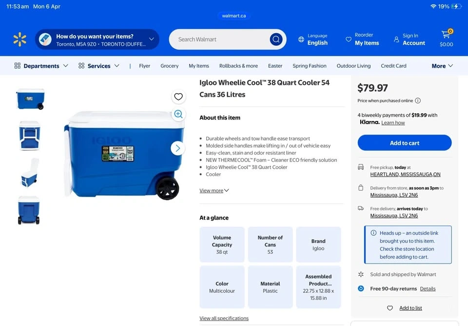468x326 pixels.
Task: Open the More navigation dropdown
Action: pyautogui.click(x=442, y=66)
